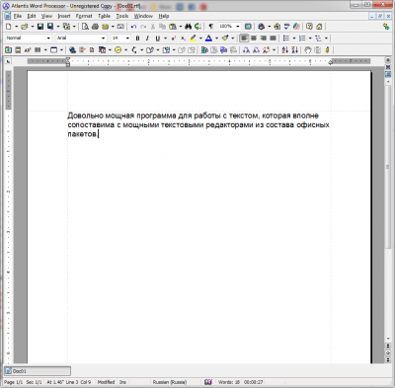Toggle display of paragraph marks
395x388 pixels.
(x=211, y=27)
